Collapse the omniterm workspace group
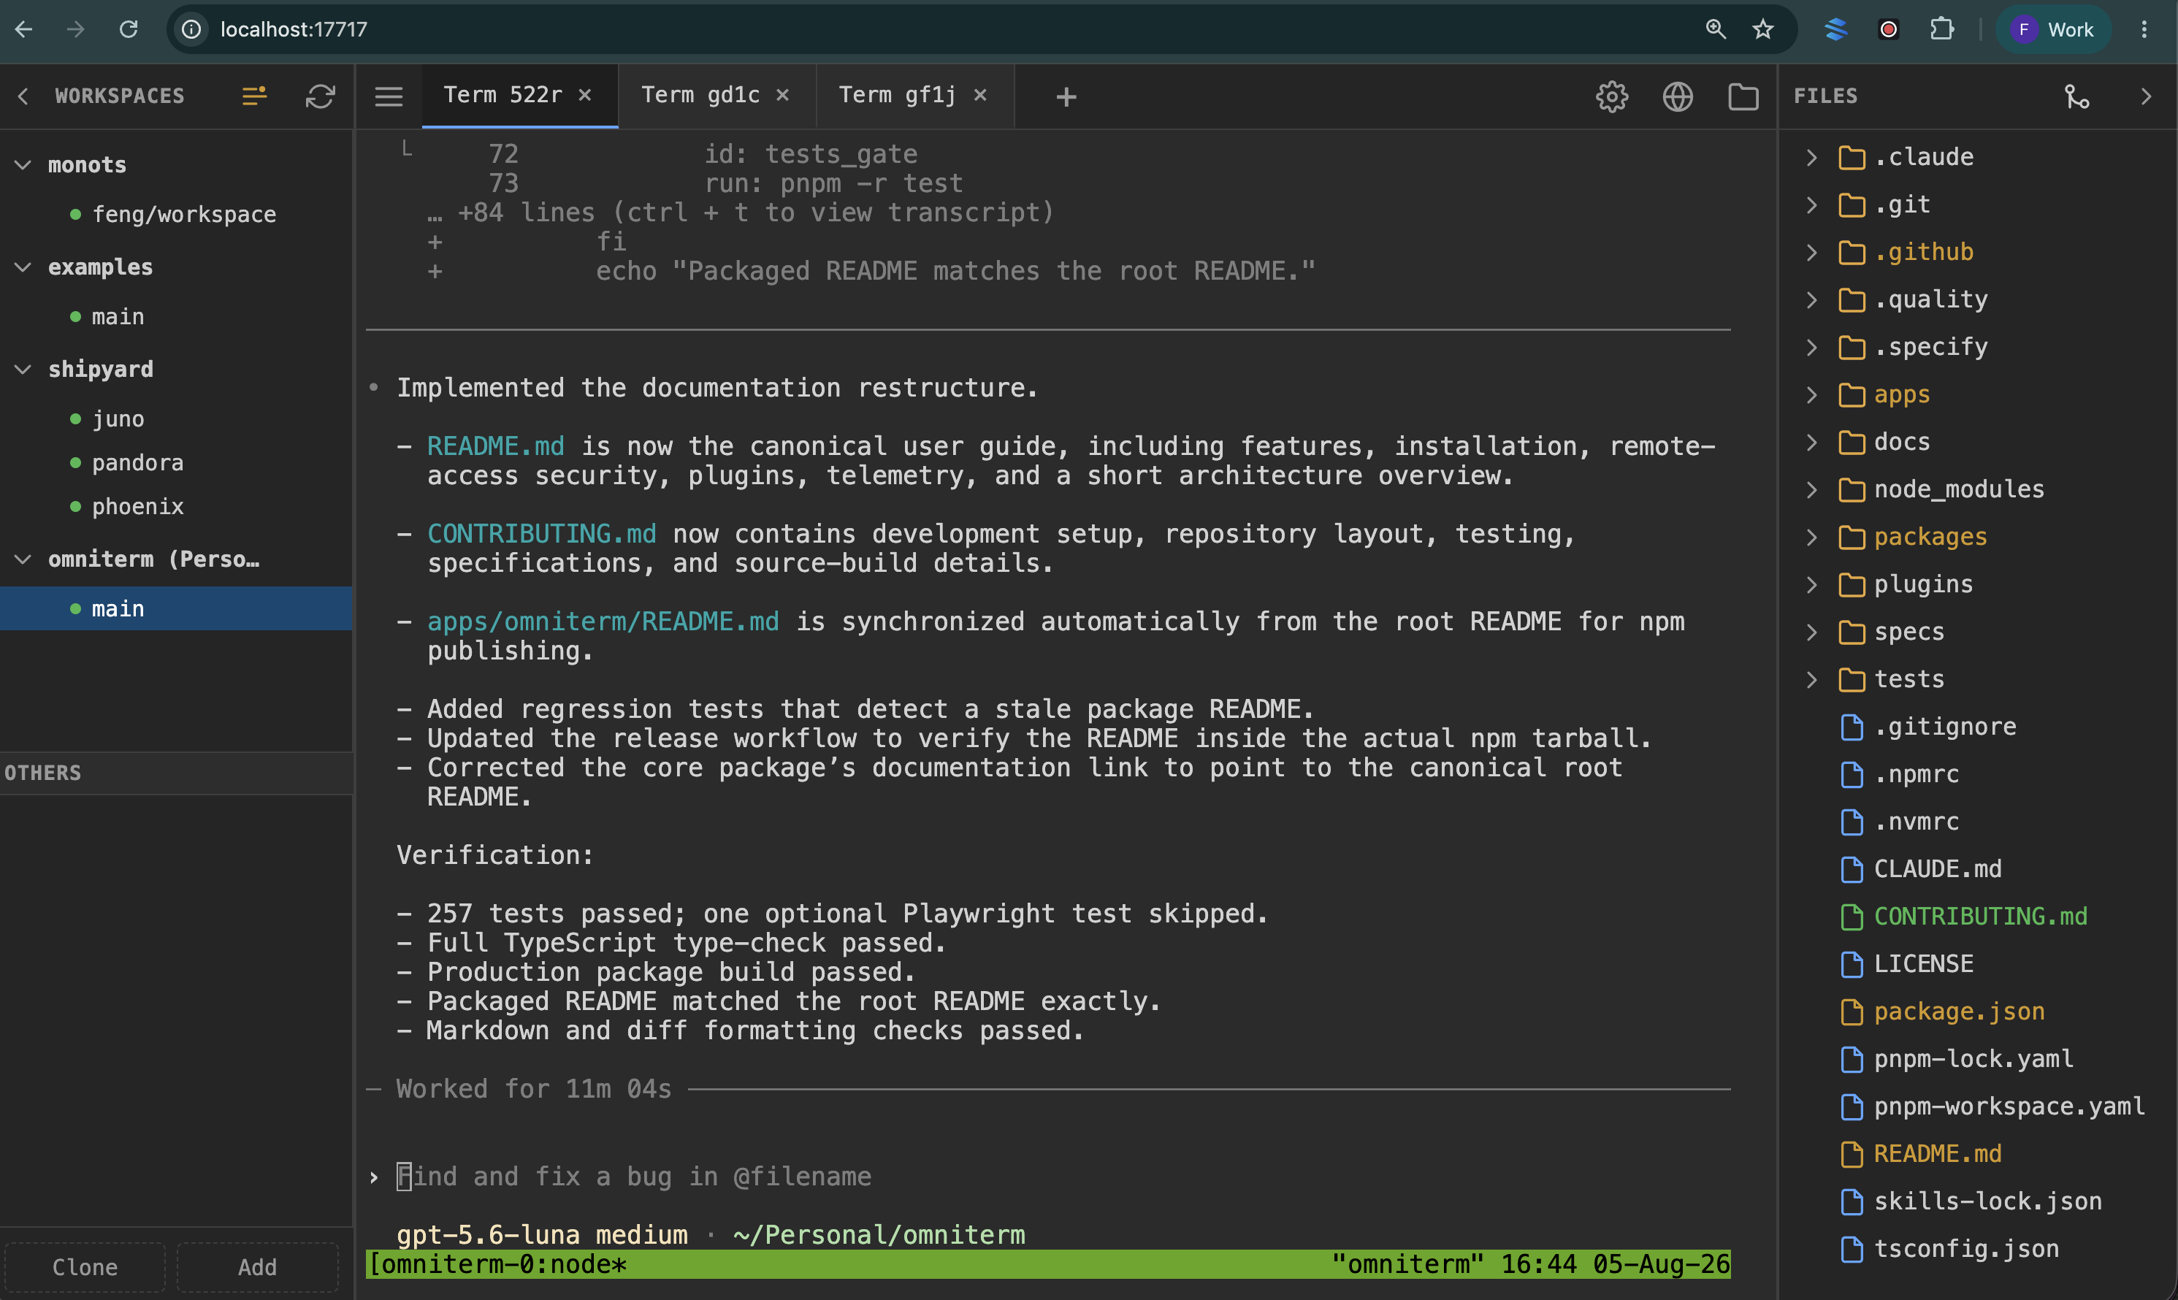2178x1300 pixels. coord(23,559)
